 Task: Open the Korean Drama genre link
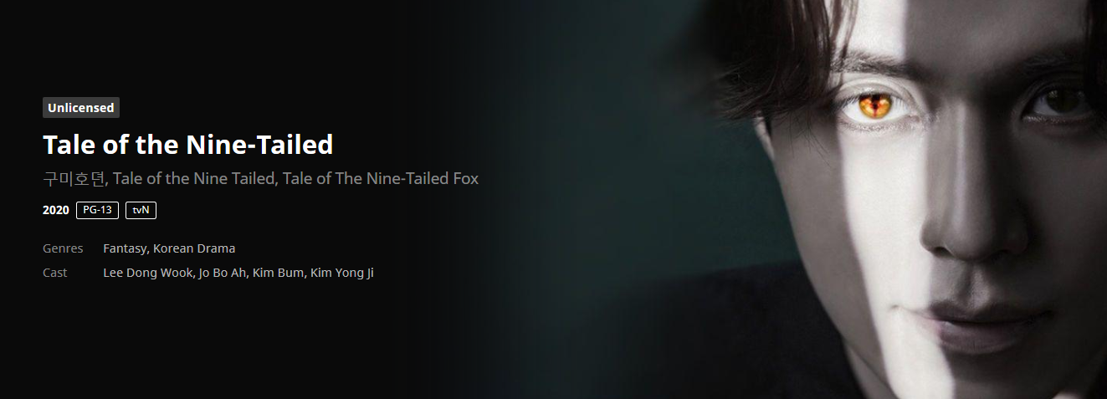click(194, 248)
